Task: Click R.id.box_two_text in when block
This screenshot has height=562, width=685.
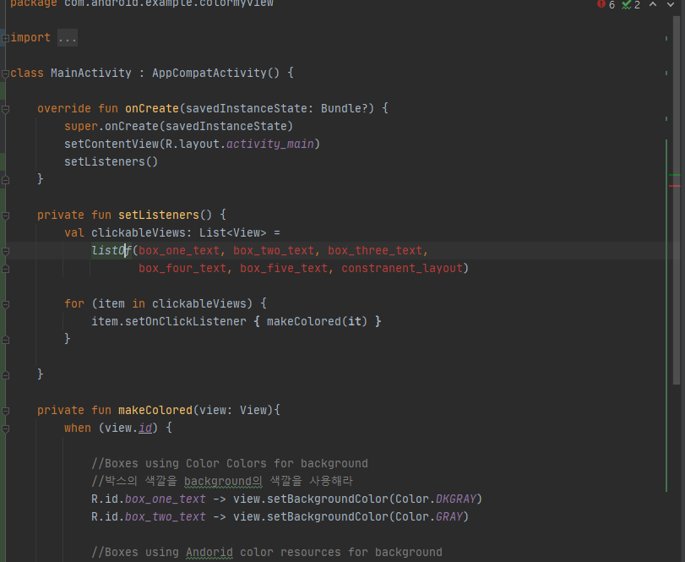Action: point(148,517)
